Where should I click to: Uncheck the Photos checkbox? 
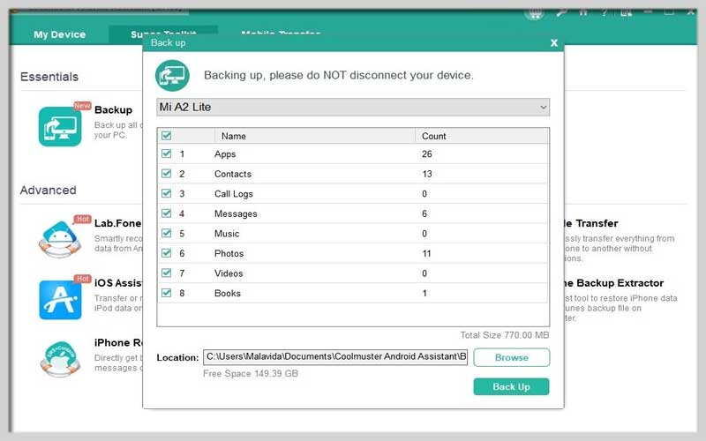click(x=166, y=252)
